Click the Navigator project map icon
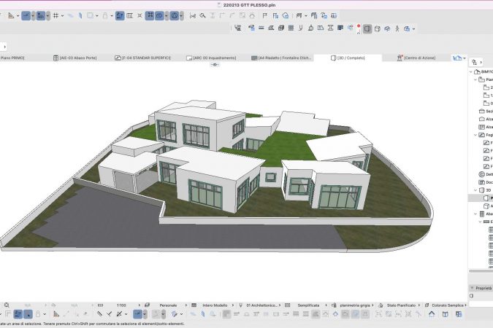The image size is (493, 328). [475, 62]
